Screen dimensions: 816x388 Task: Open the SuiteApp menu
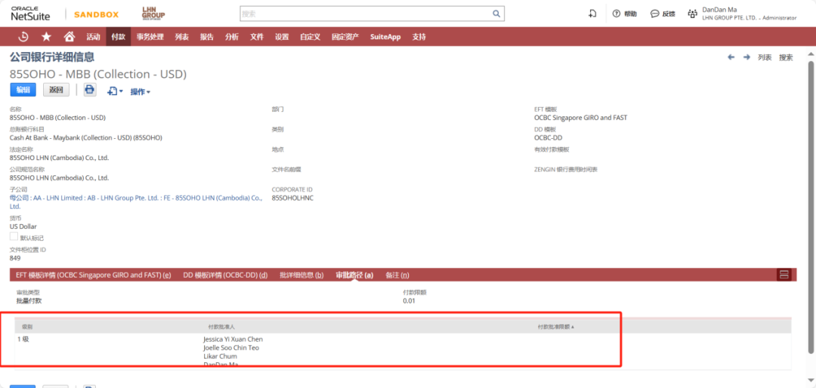click(x=385, y=37)
